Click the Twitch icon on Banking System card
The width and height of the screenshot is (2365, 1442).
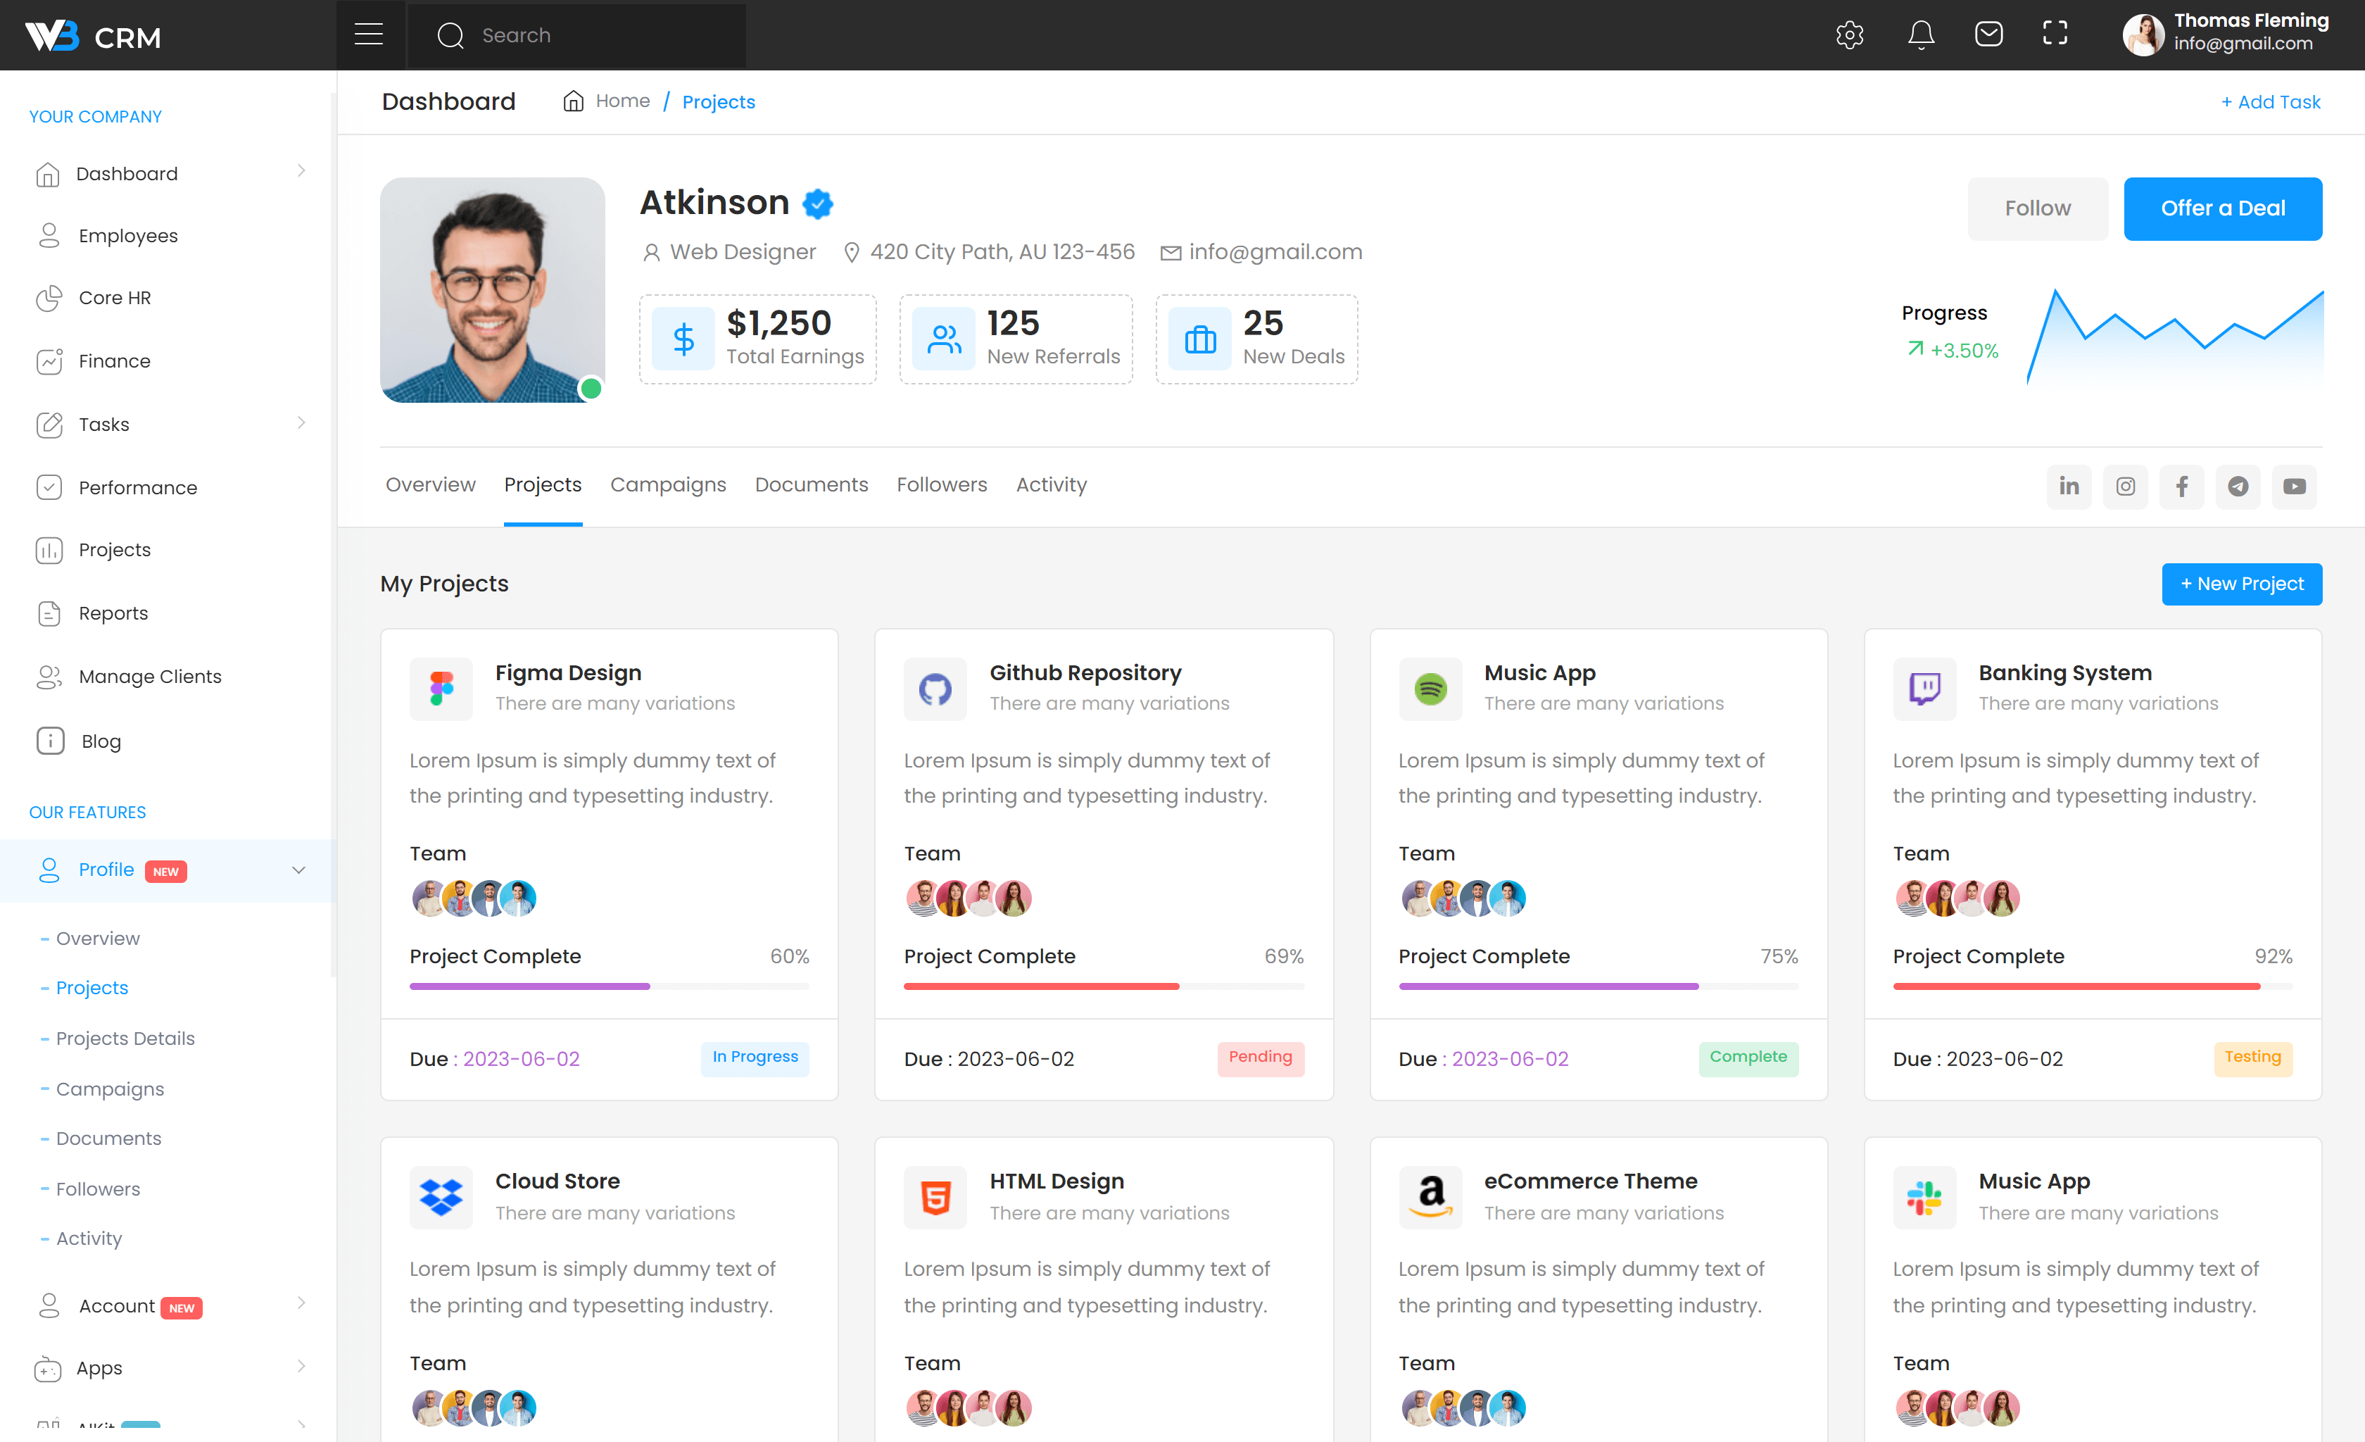pyautogui.click(x=1924, y=689)
